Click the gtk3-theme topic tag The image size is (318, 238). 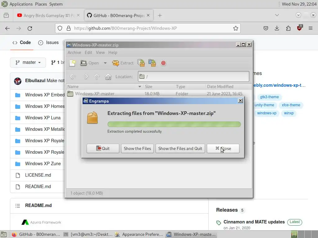pyautogui.click(x=269, y=97)
